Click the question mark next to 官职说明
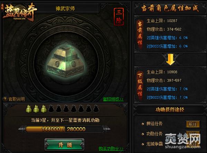This screenshot has height=153, width=207. point(5,99)
